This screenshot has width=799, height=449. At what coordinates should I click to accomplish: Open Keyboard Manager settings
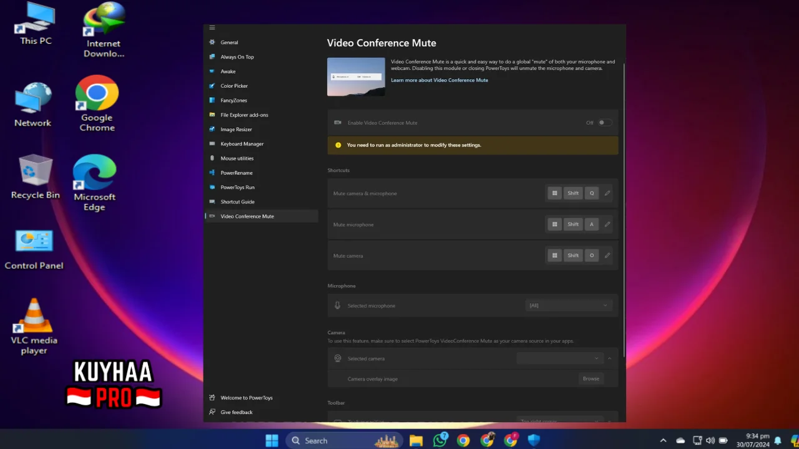tap(262, 143)
